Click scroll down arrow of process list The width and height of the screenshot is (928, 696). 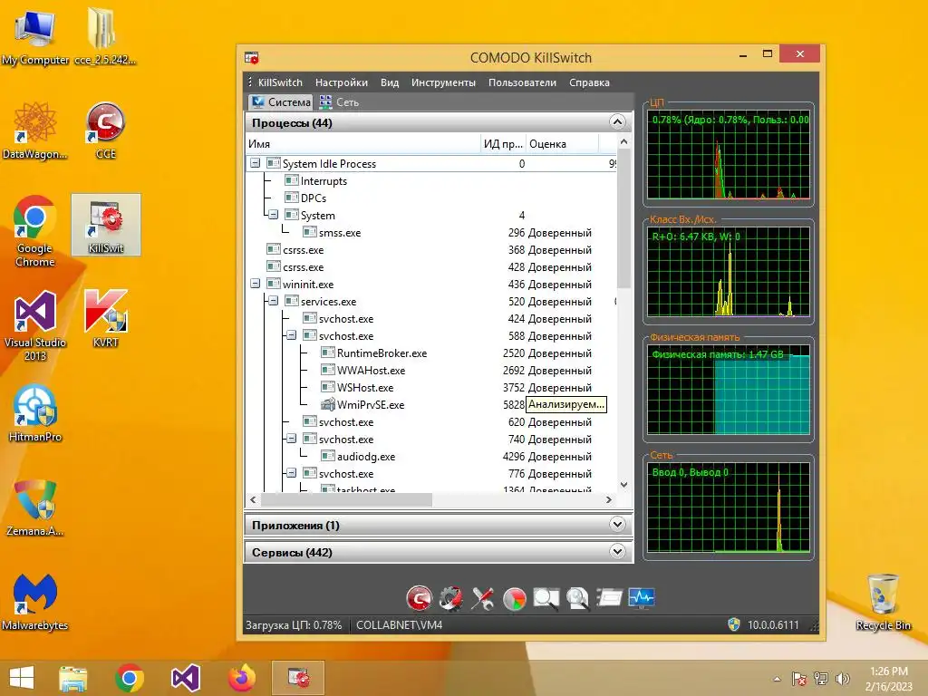tap(623, 485)
